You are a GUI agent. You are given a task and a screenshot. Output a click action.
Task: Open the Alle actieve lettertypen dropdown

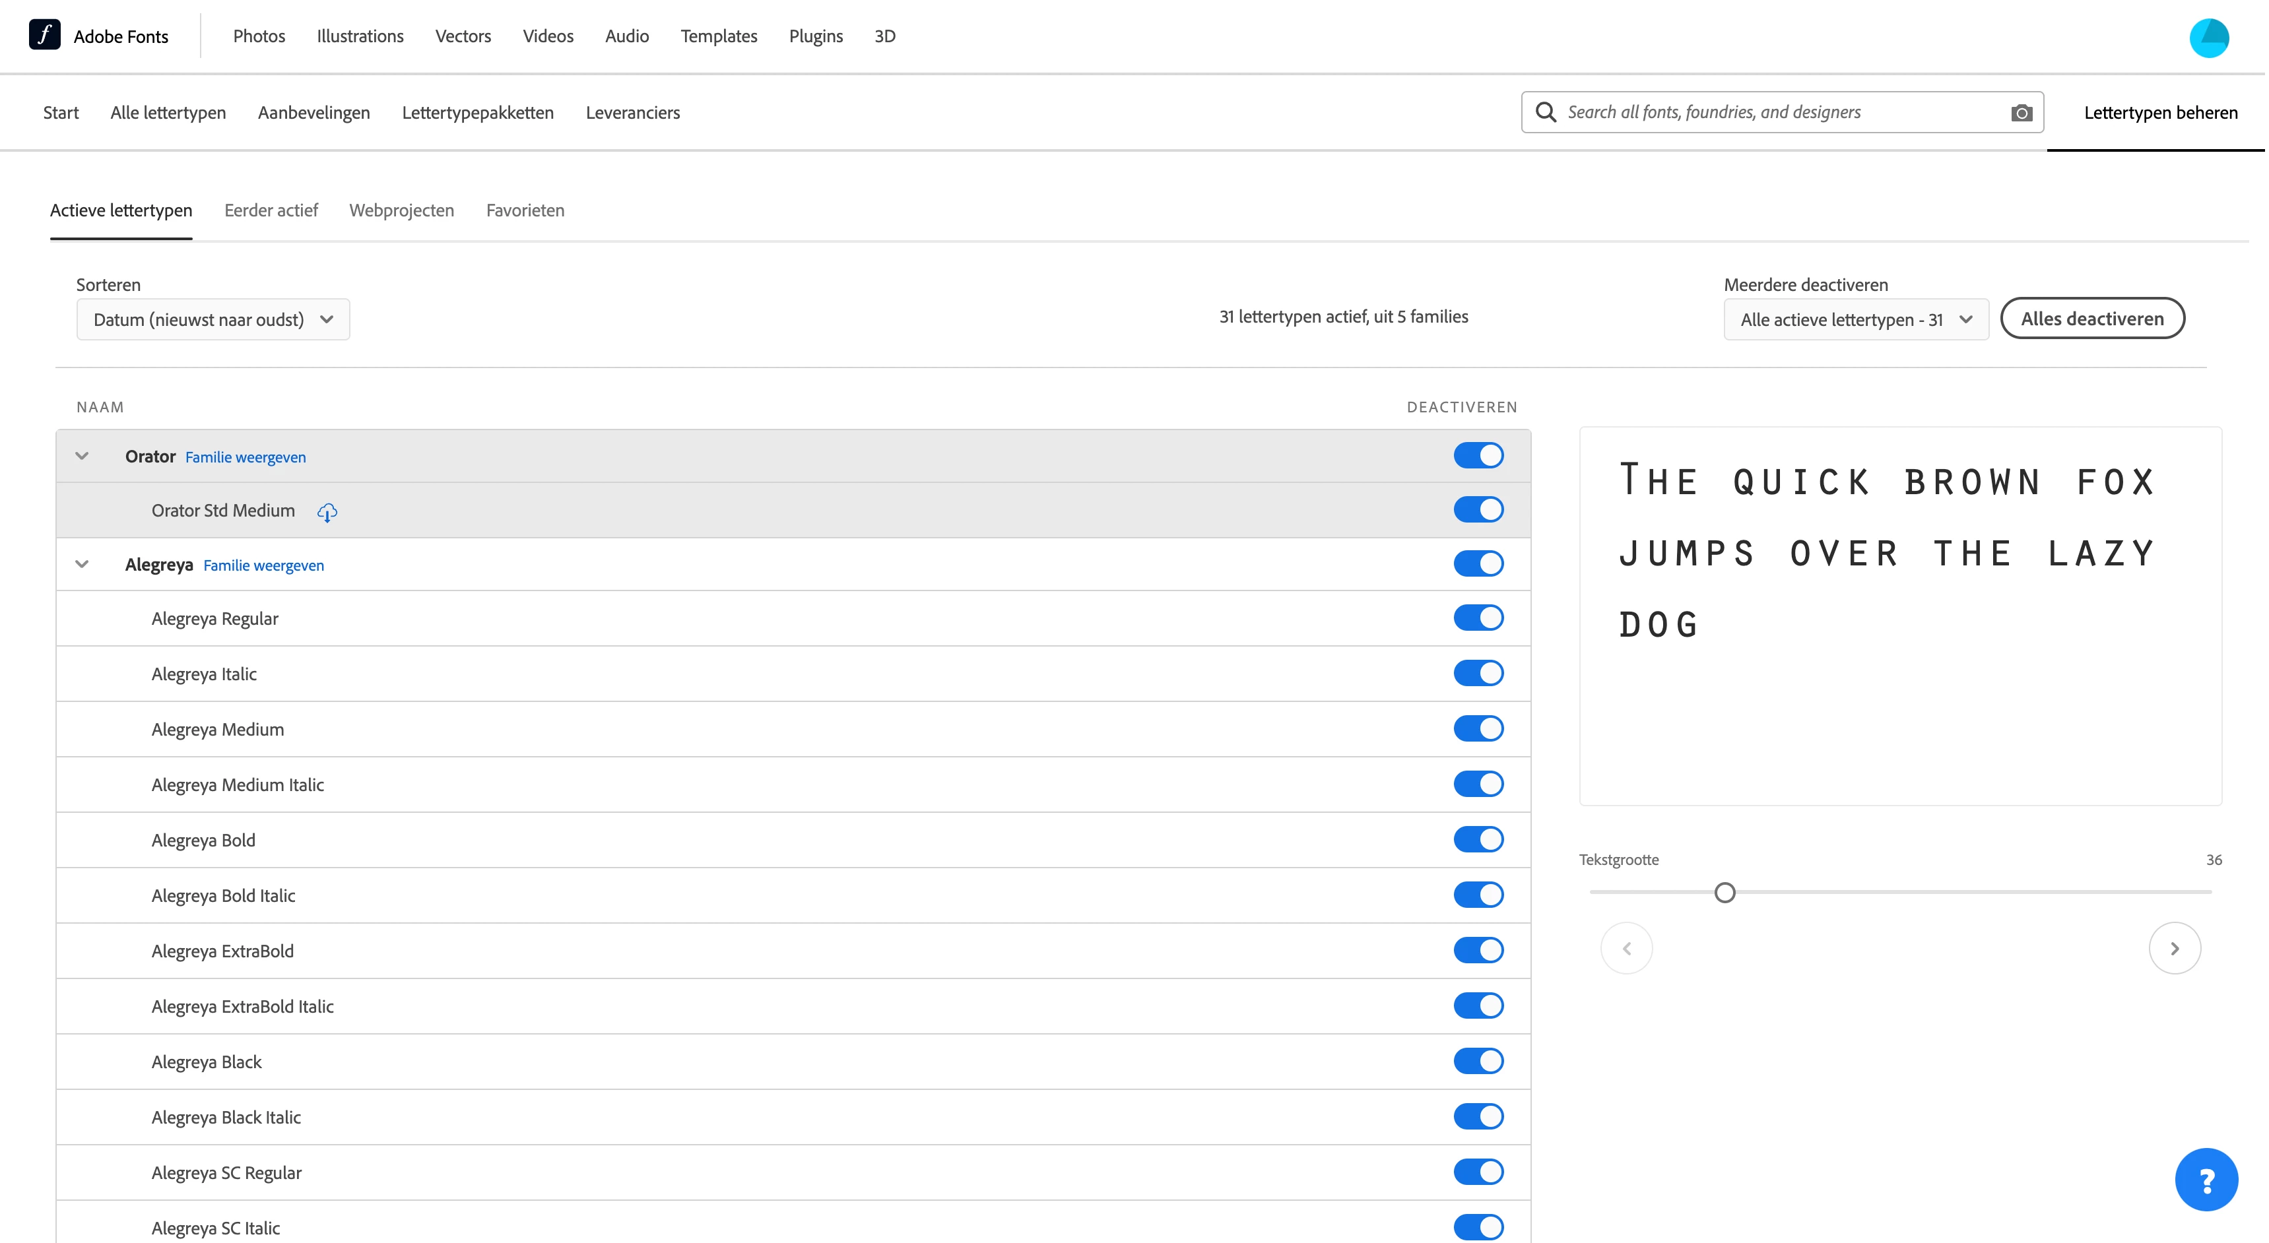(x=1855, y=319)
